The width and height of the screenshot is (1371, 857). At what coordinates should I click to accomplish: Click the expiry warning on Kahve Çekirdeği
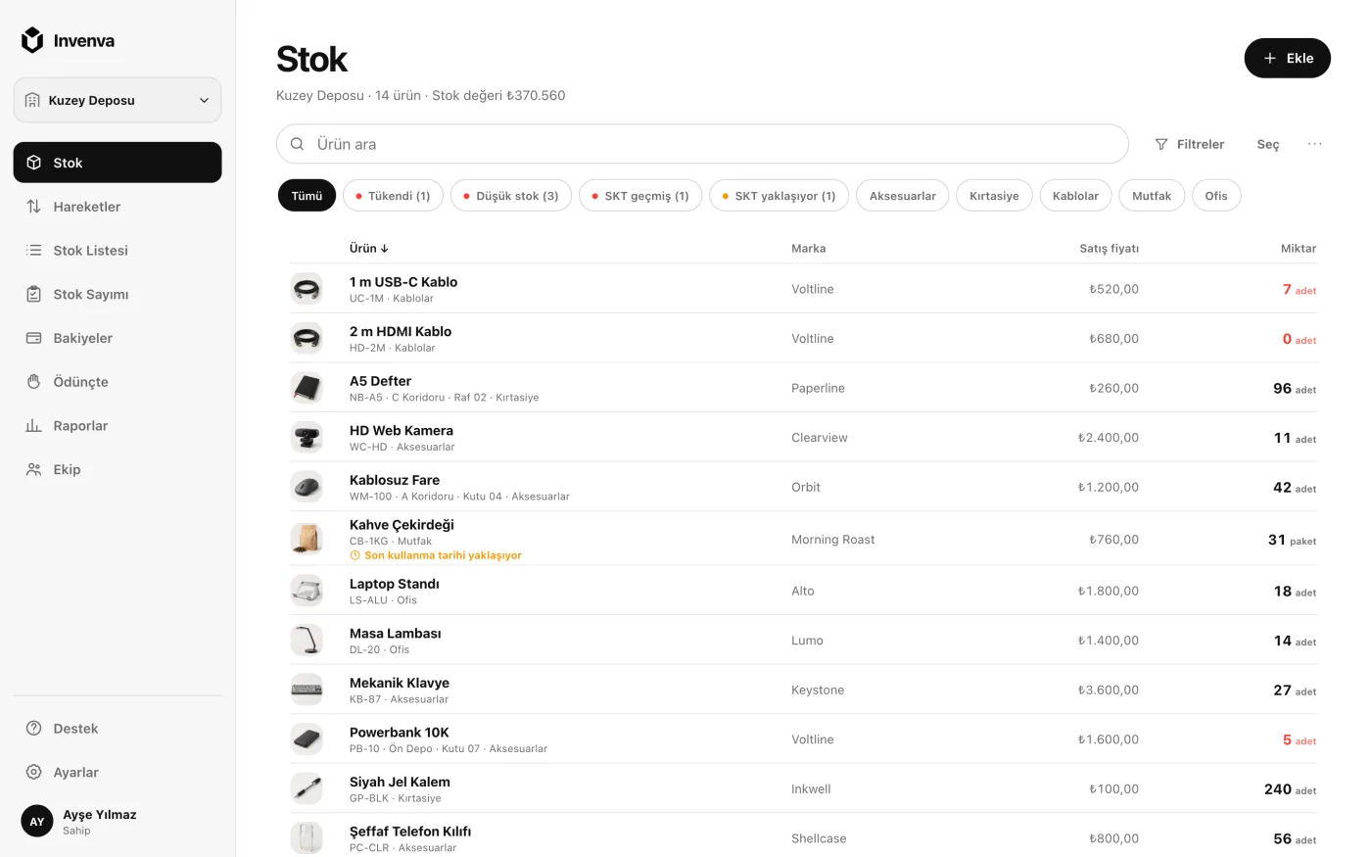click(436, 555)
